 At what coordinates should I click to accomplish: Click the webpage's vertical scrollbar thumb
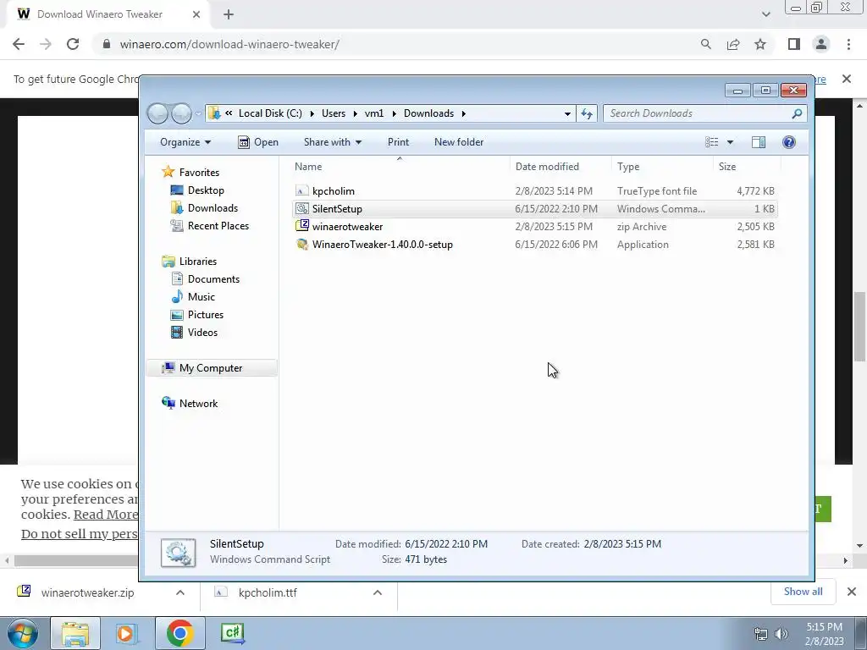[859, 327]
